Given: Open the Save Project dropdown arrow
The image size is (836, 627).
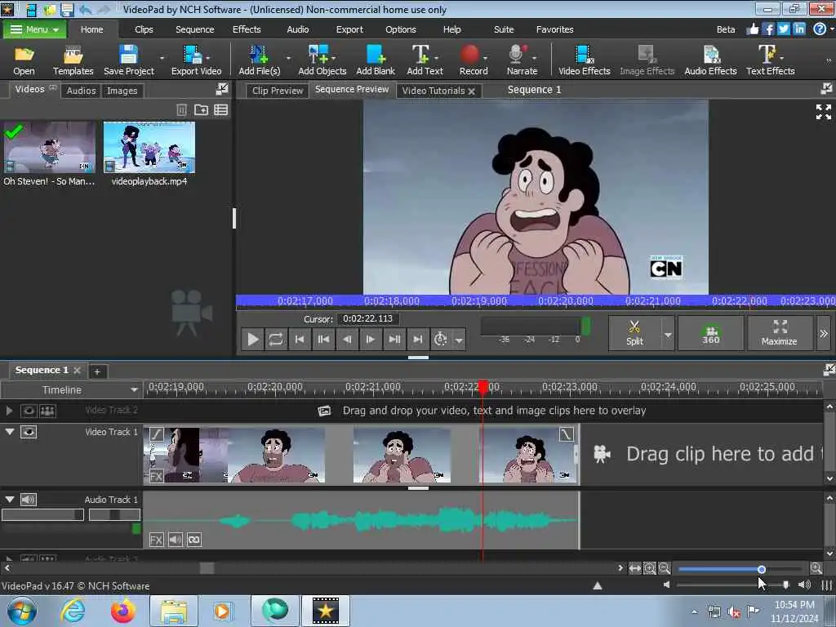Looking at the screenshot, I should click(162, 58).
